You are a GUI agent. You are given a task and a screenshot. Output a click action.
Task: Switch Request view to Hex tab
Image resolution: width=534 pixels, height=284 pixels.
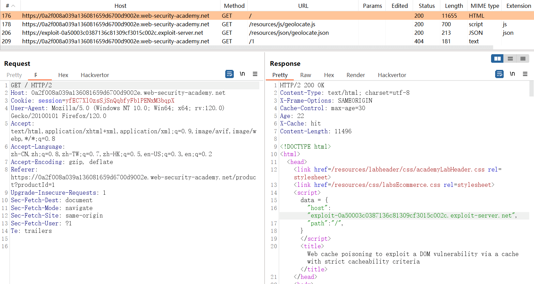pos(63,75)
